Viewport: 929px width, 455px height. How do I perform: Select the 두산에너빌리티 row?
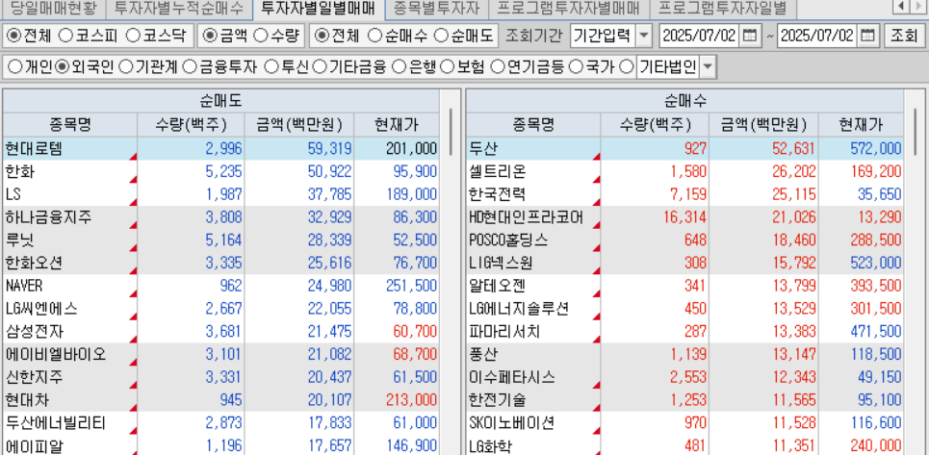(x=221, y=422)
